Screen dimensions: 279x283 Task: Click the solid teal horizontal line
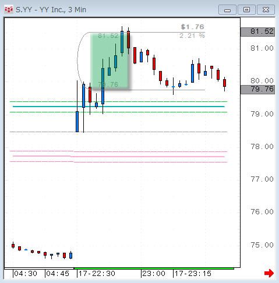coord(119,107)
